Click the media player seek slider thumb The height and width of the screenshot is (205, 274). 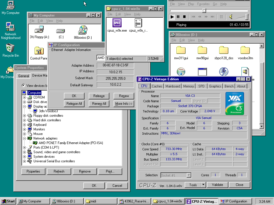point(204,11)
